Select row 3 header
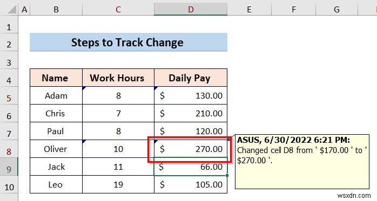The height and width of the screenshot is (201, 377). coord(9,60)
